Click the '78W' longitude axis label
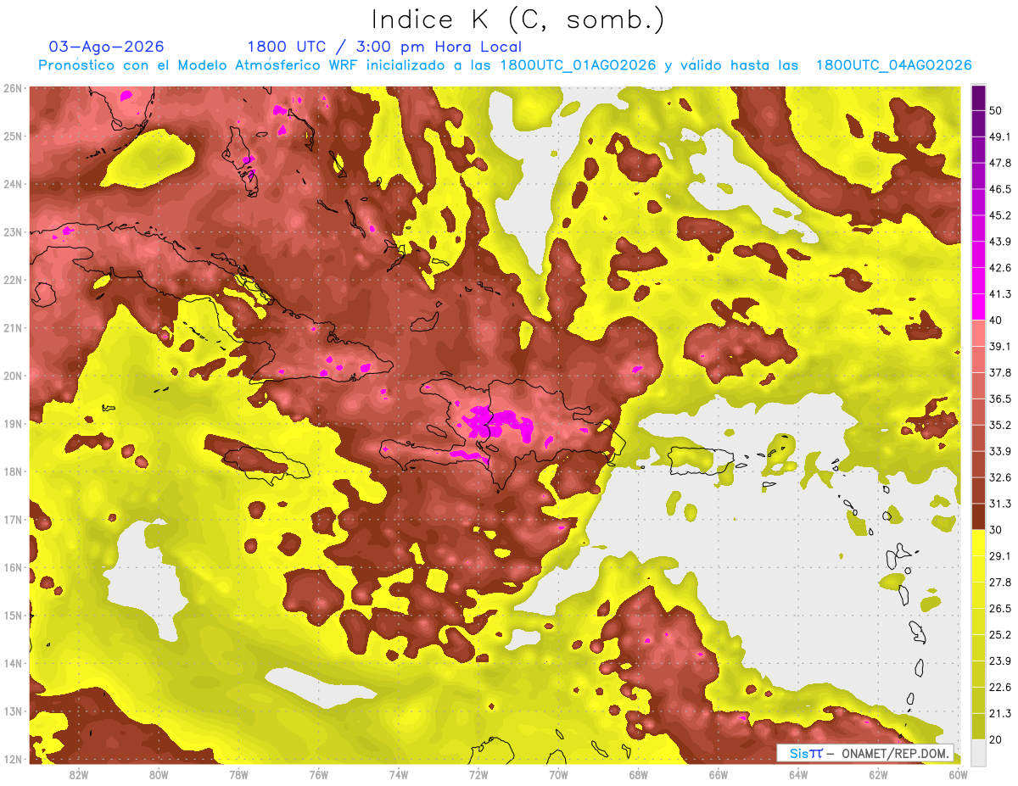 click(238, 774)
